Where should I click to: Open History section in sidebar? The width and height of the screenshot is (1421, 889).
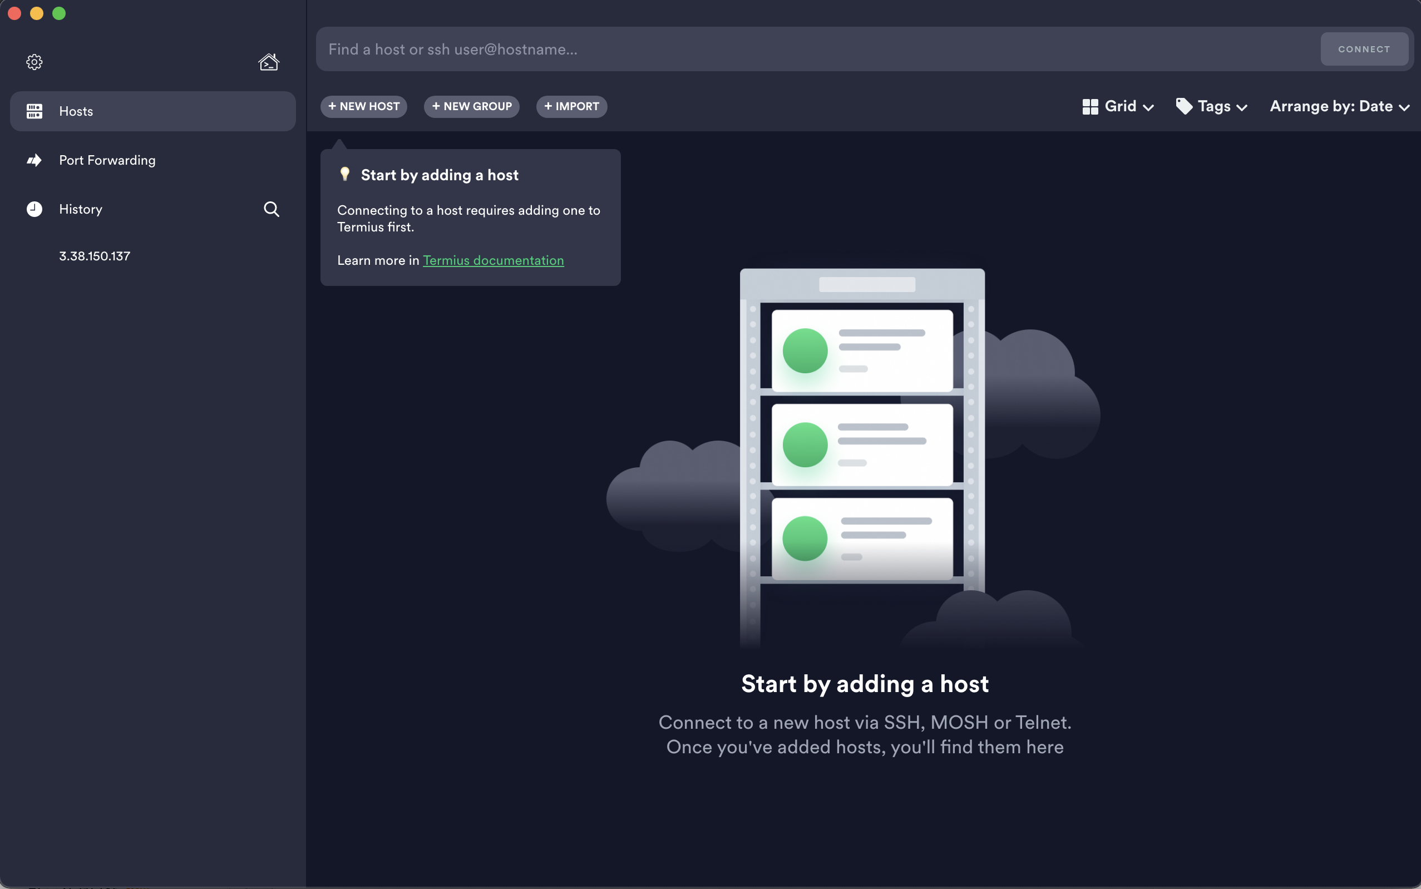[x=81, y=209]
